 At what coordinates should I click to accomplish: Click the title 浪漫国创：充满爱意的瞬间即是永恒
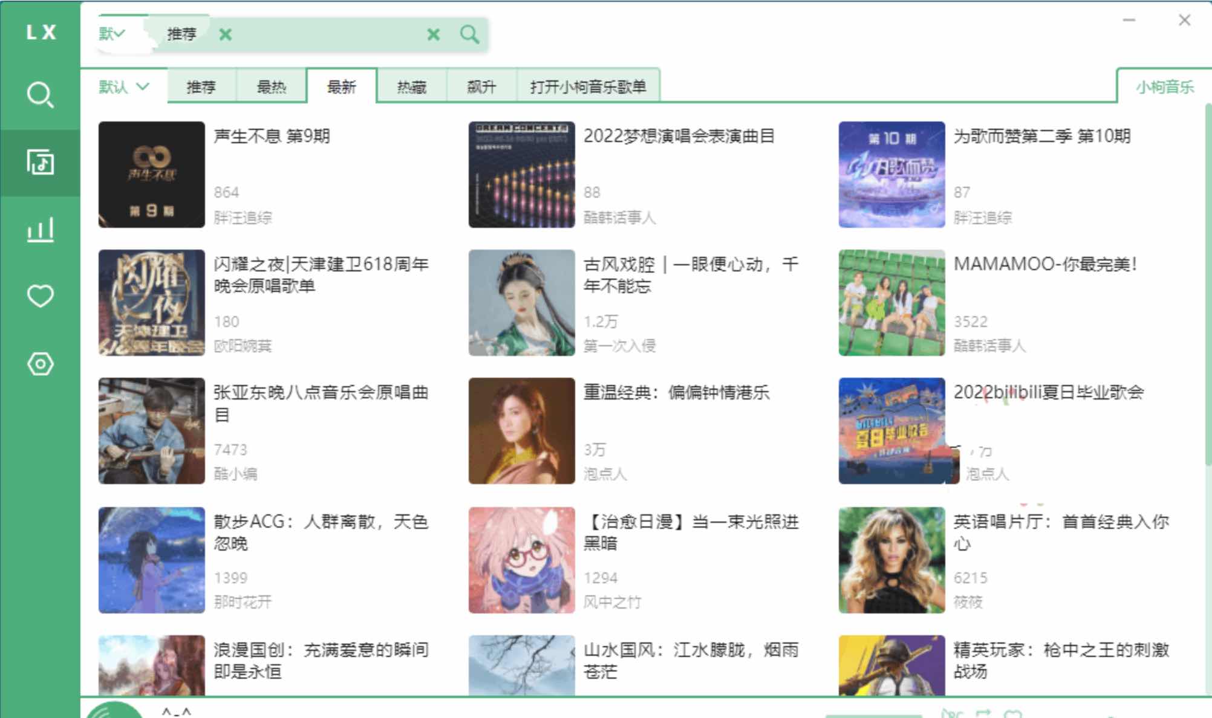tap(321, 661)
